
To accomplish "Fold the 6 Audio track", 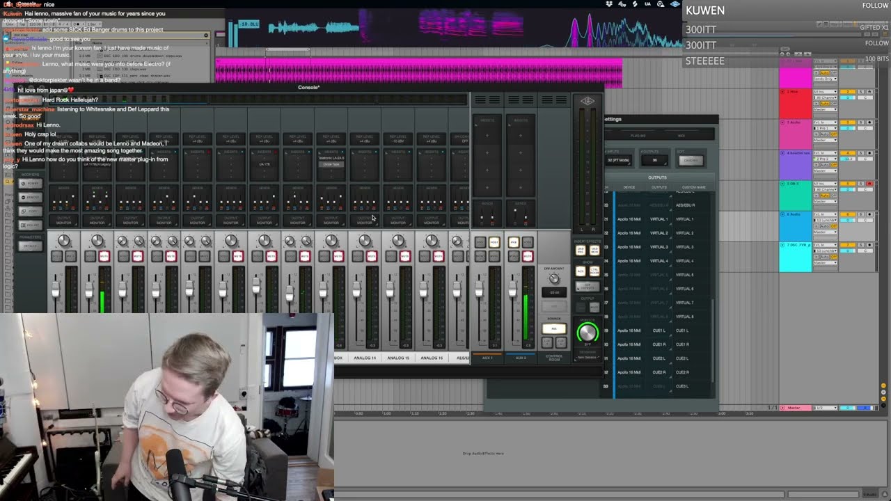I will tap(783, 214).
